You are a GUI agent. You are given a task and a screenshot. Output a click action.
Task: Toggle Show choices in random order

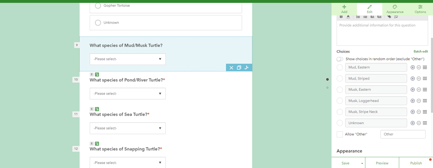tap(340, 59)
